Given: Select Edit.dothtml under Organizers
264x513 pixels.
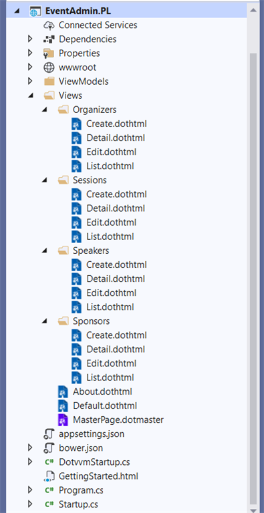Looking at the screenshot, I should pyautogui.click(x=112, y=152).
